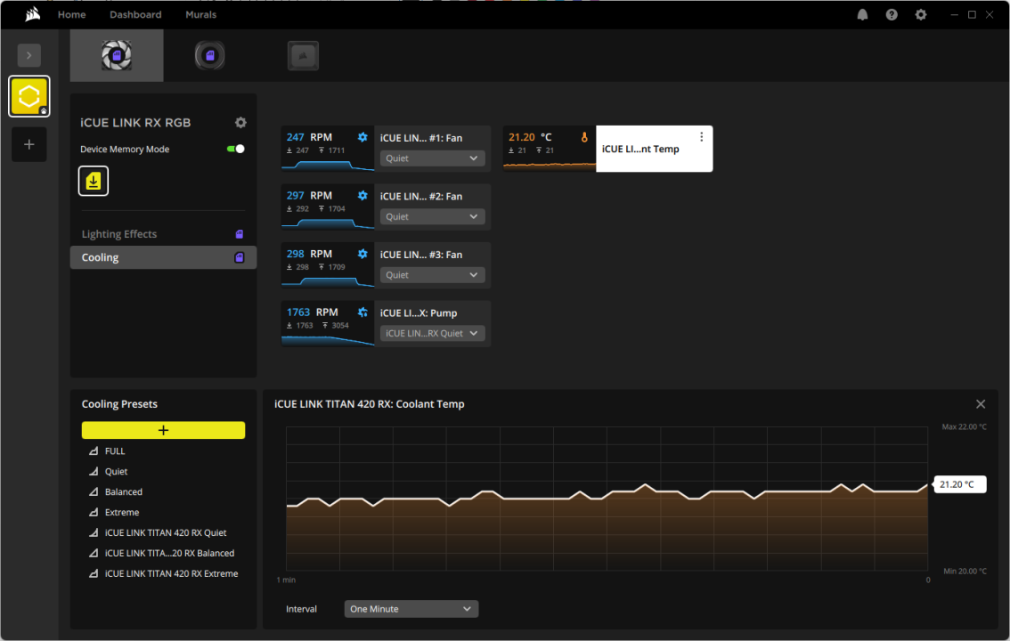Add a new cooling preset with the plus button
1010x641 pixels.
pyautogui.click(x=163, y=430)
